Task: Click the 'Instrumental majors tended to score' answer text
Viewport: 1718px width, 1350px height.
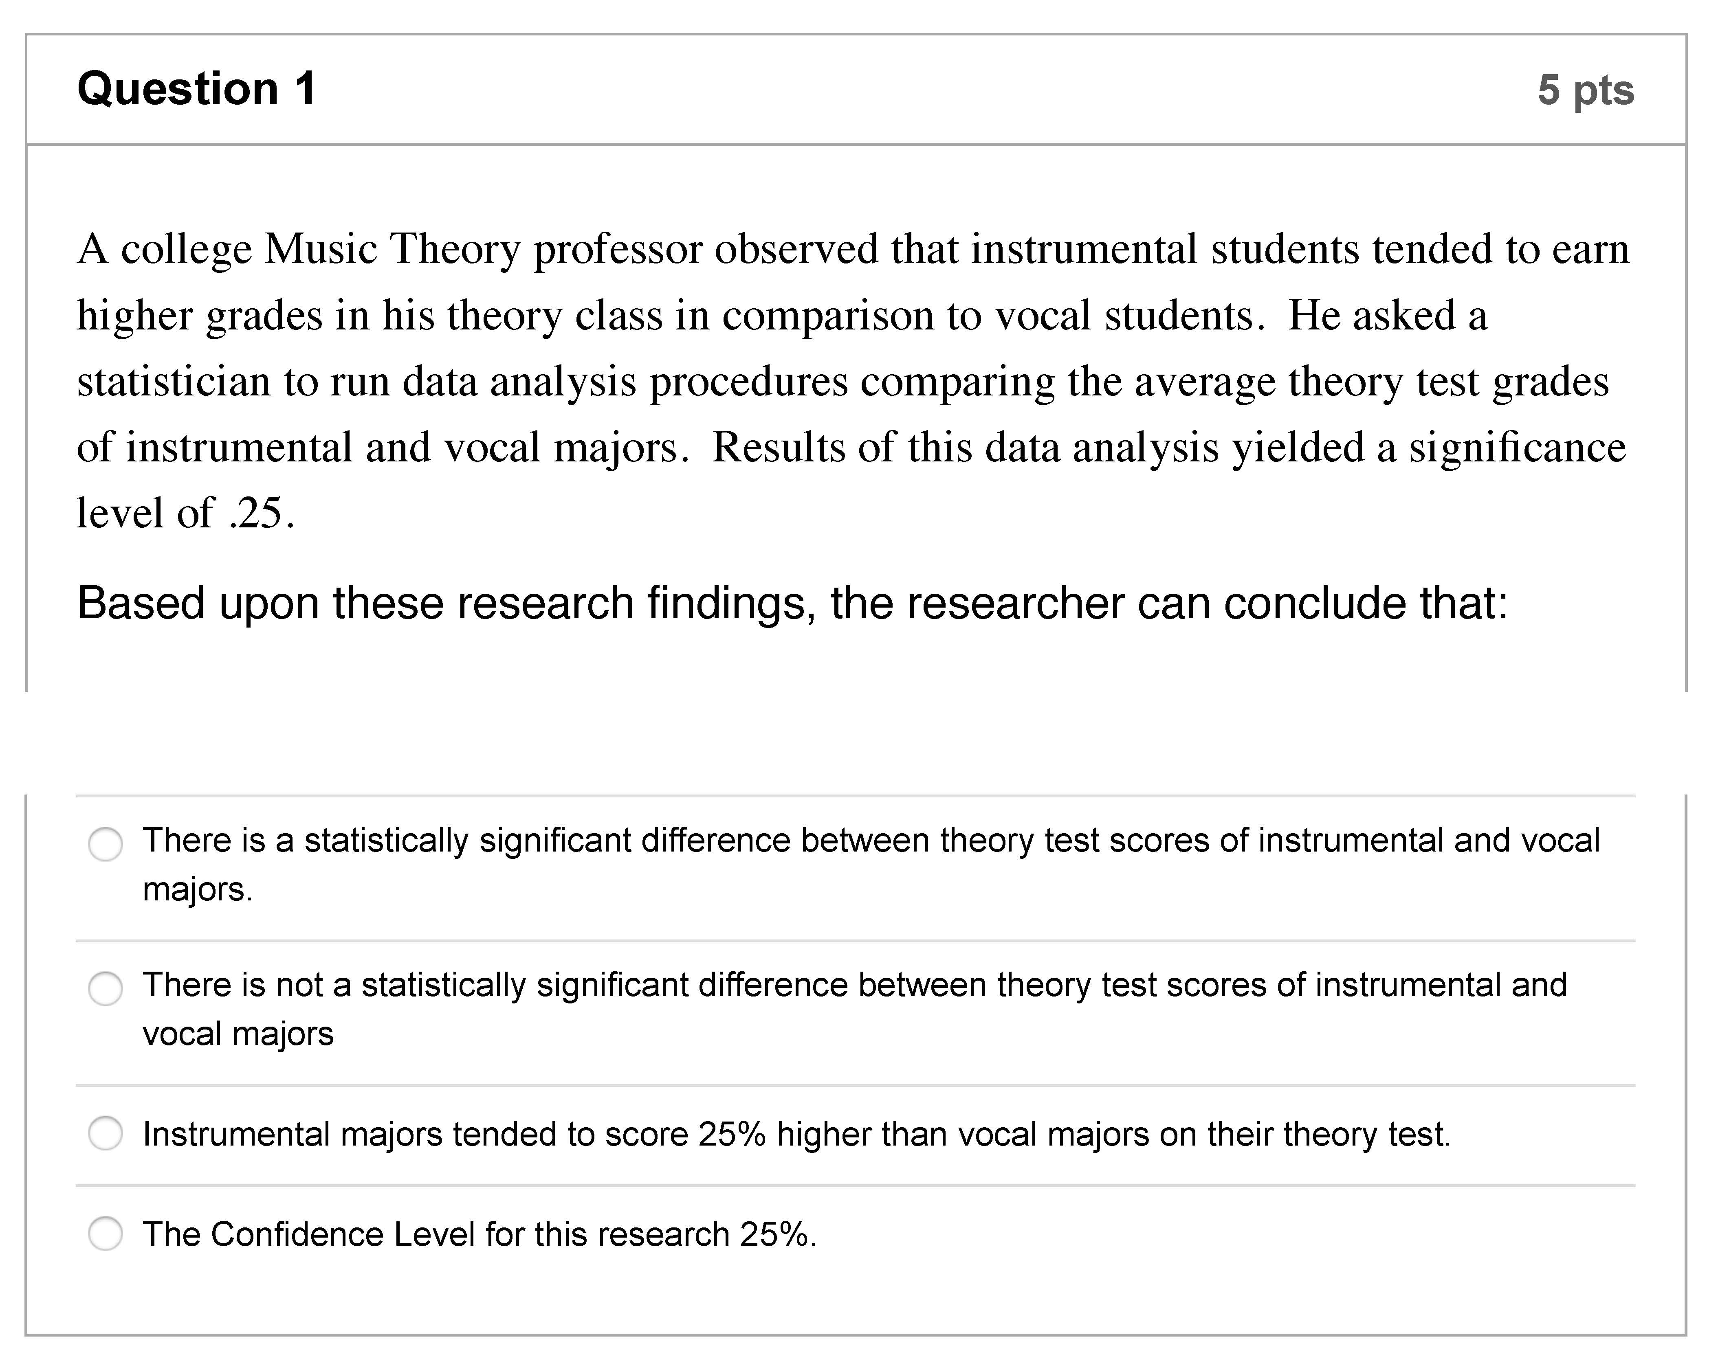Action: point(796,1134)
